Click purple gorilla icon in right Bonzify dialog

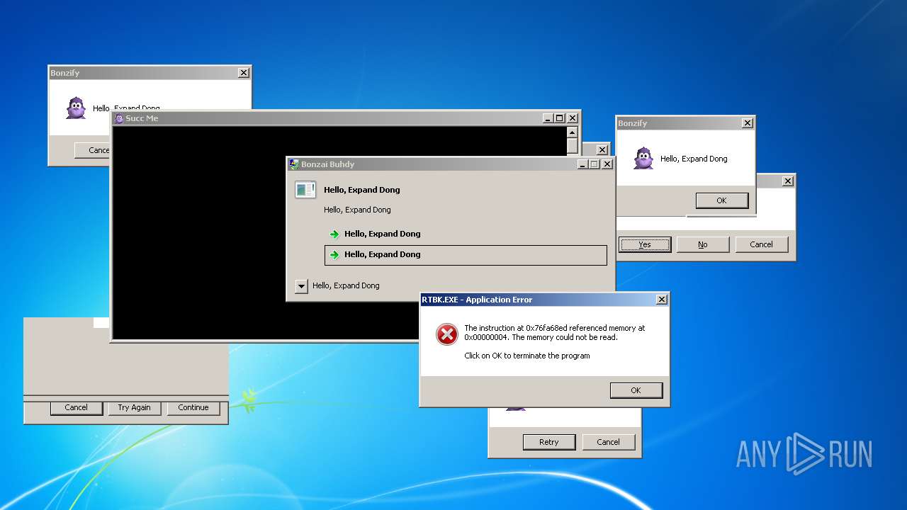[x=643, y=159]
